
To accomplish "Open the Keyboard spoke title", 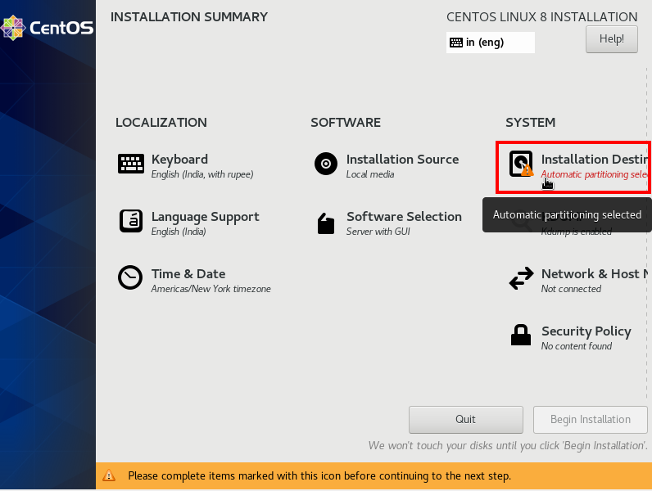I will [179, 160].
